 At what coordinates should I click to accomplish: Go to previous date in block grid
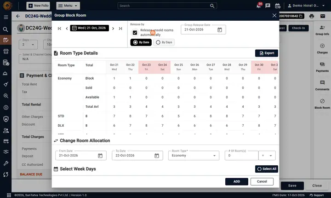click(x=67, y=29)
